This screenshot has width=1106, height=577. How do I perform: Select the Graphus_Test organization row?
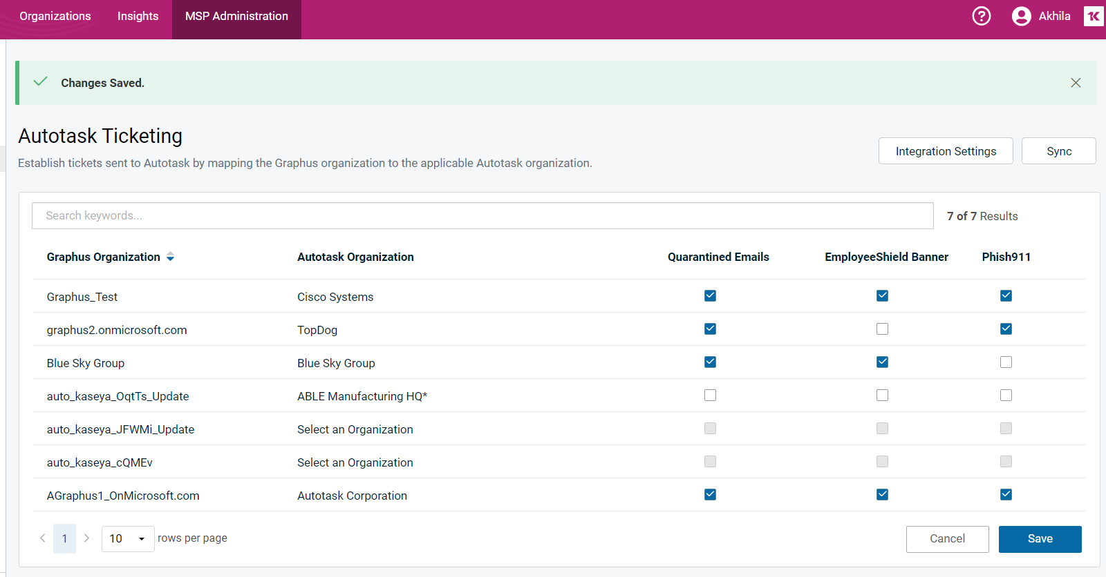click(82, 297)
